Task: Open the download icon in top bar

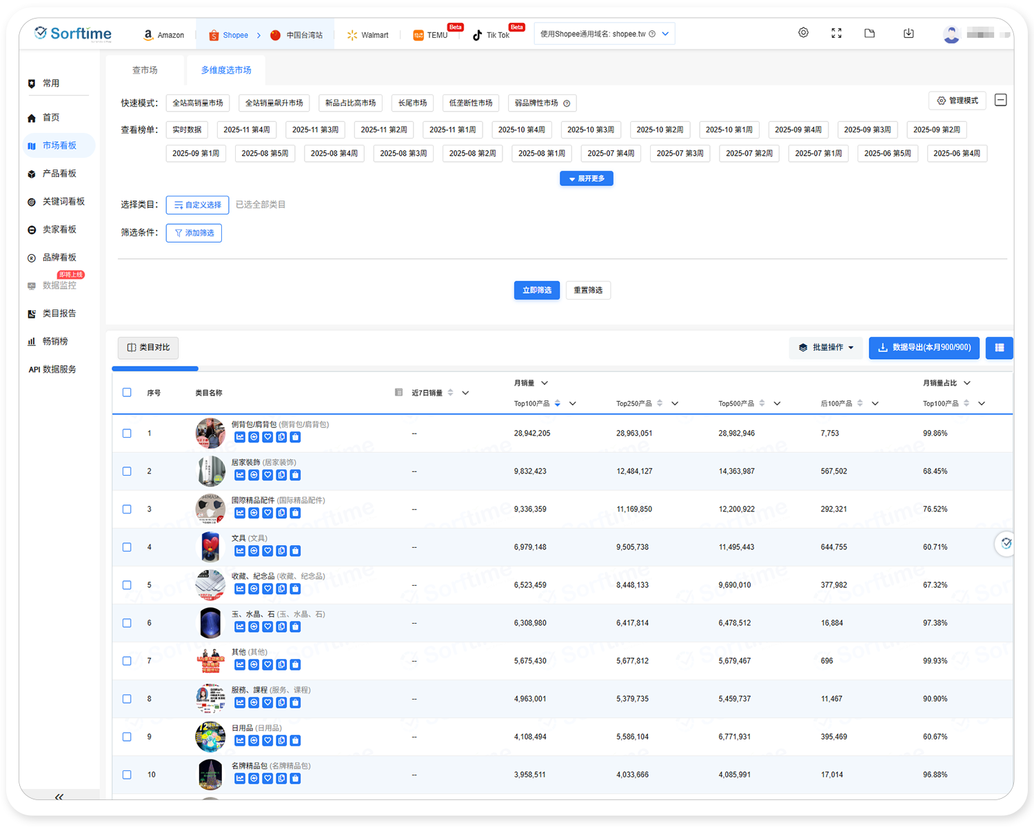Action: [909, 33]
